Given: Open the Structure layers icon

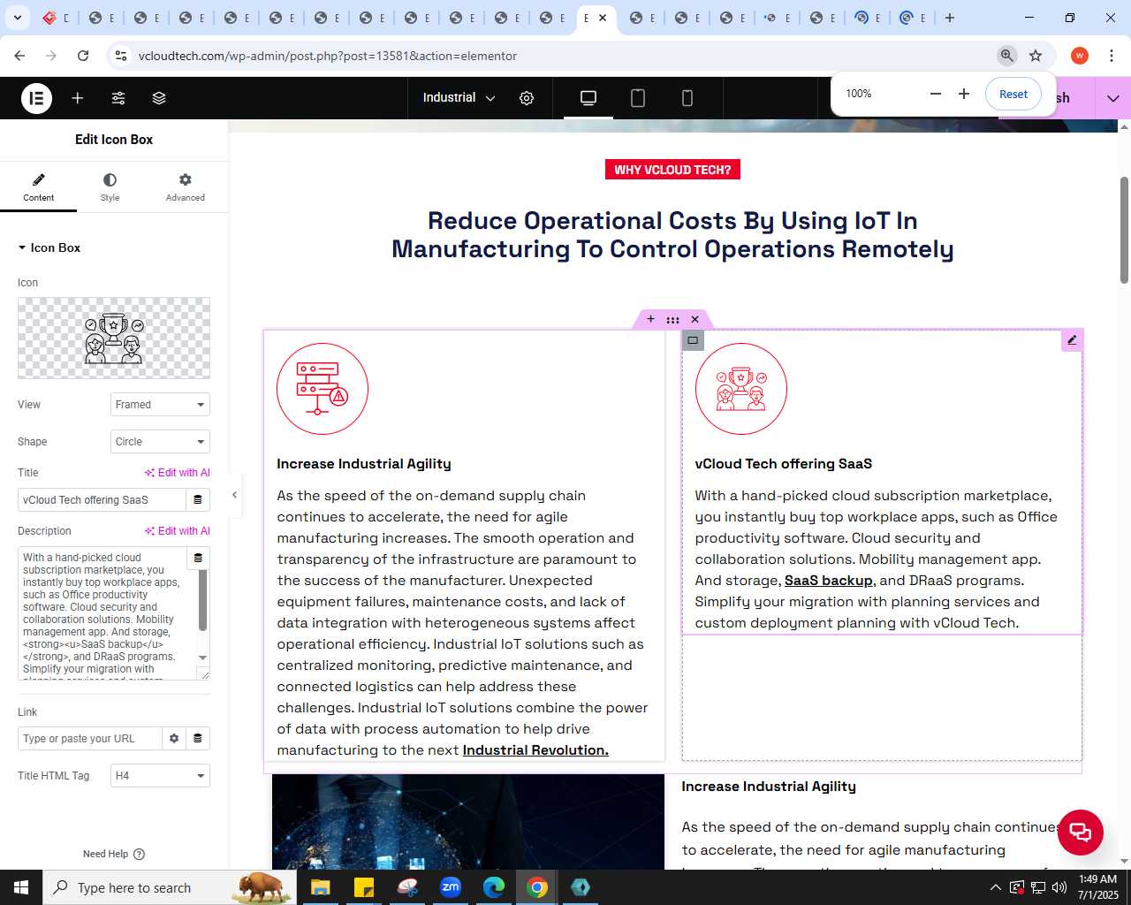Looking at the screenshot, I should [x=159, y=98].
